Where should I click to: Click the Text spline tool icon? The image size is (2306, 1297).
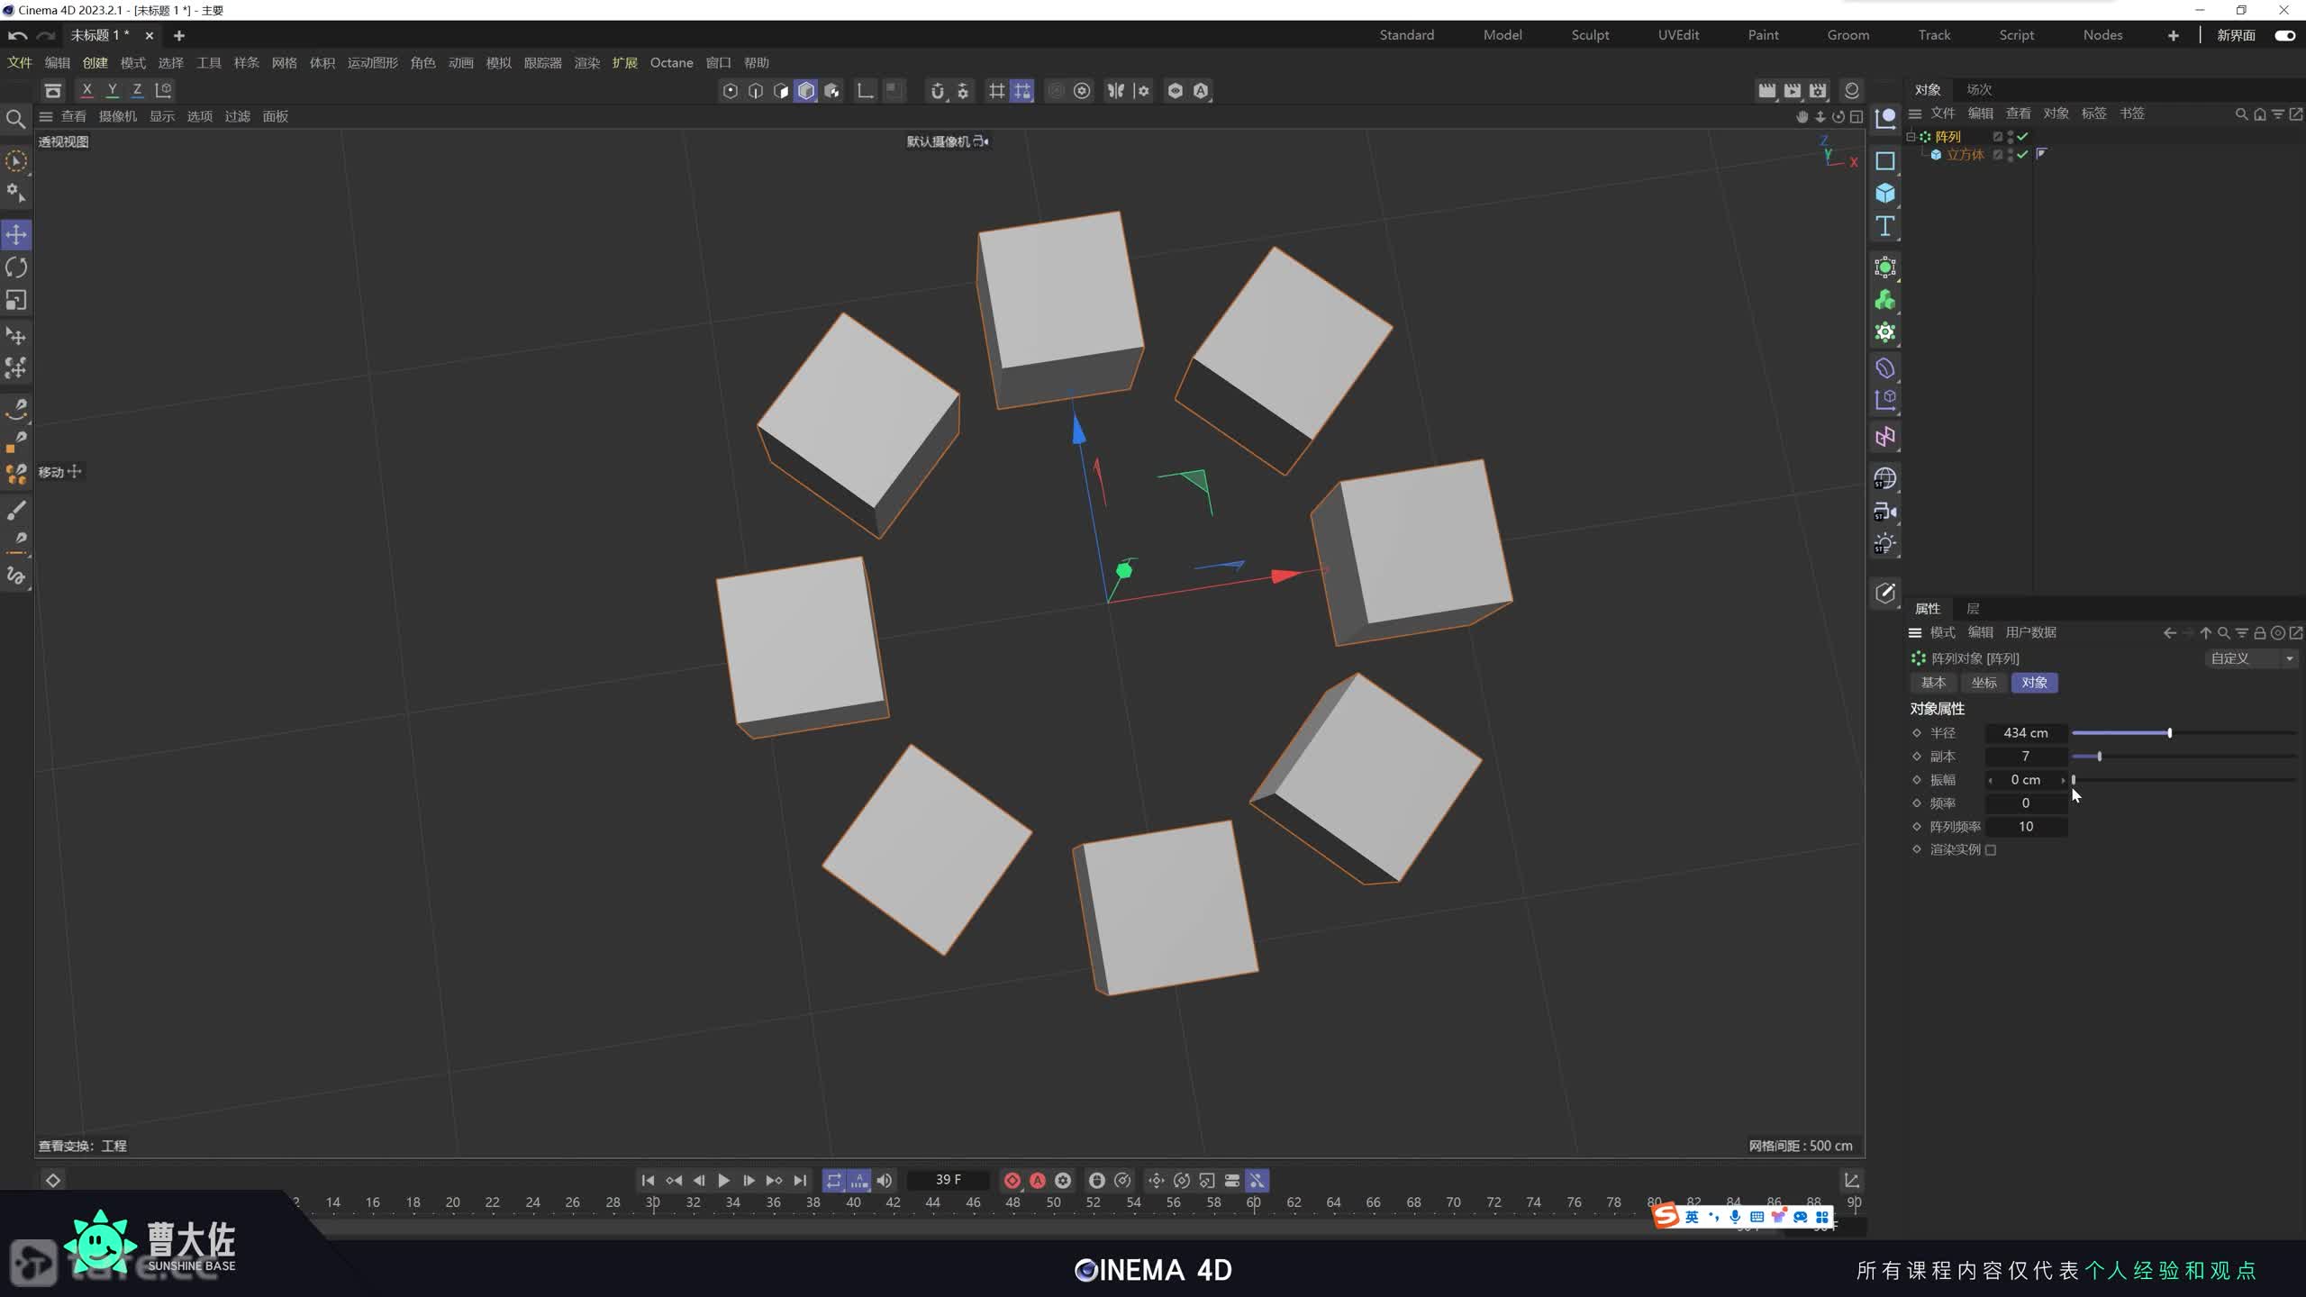pos(1884,226)
